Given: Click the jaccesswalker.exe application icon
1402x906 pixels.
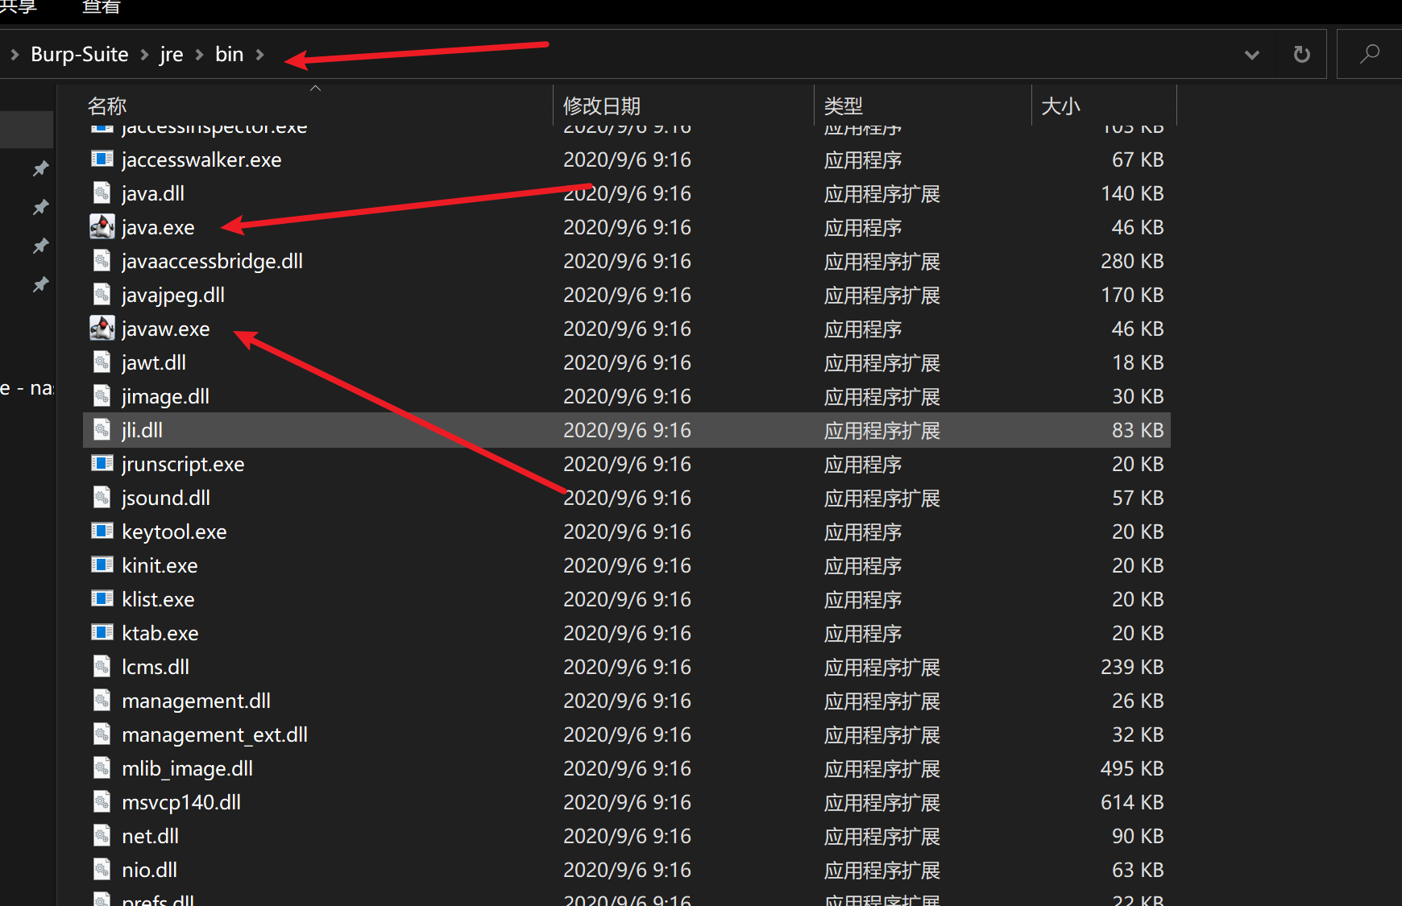Looking at the screenshot, I should click(x=102, y=159).
